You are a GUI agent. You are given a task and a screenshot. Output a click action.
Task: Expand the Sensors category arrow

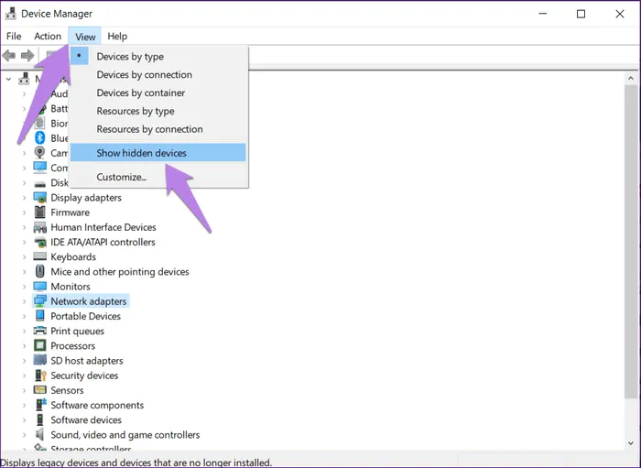point(25,390)
